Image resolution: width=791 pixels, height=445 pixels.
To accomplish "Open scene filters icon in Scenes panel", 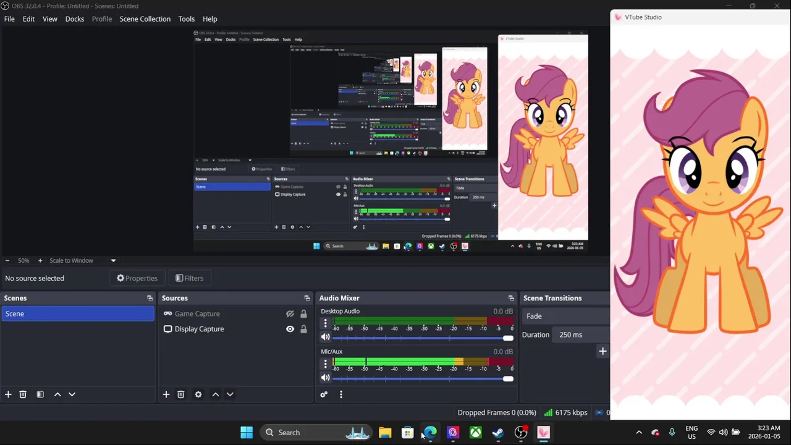I will [40, 394].
